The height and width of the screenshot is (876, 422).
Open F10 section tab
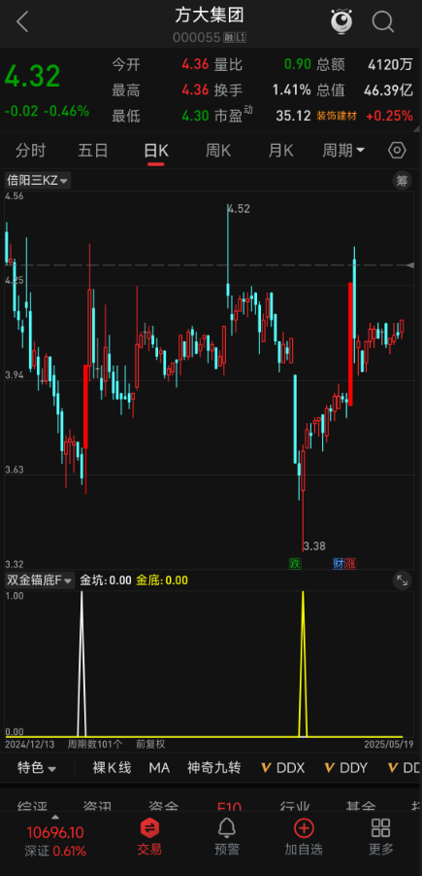[x=229, y=807]
